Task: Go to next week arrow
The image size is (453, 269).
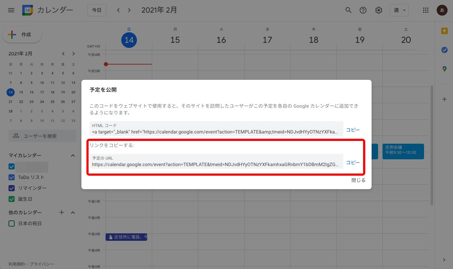Action: click(x=129, y=10)
